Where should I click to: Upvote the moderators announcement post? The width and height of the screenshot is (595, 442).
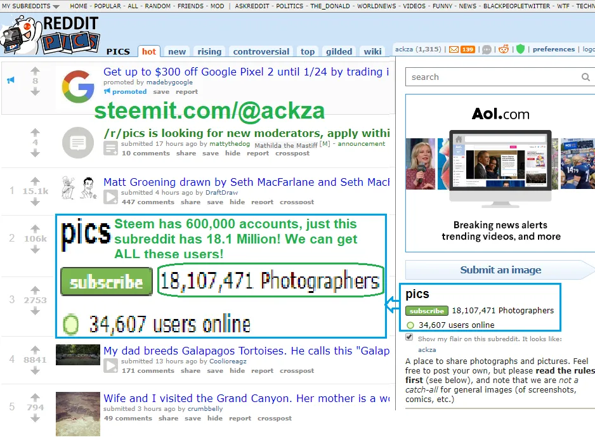[35, 133]
